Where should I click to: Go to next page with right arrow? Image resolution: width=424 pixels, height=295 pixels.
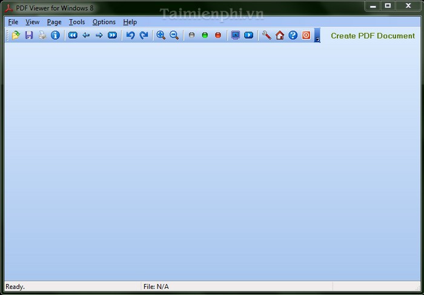tap(99, 35)
